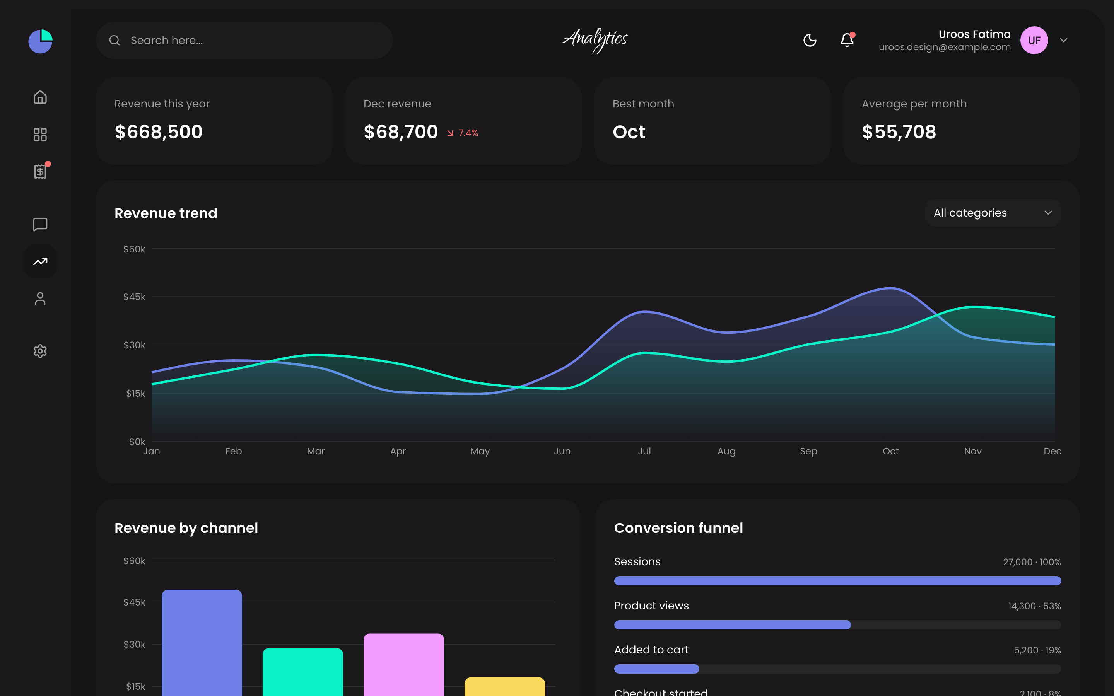1114x696 pixels.
Task: Click the search magnifier icon
Action: click(114, 41)
